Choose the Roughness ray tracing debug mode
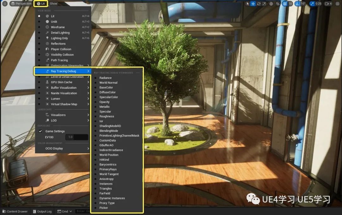342x215 pixels. [106, 116]
